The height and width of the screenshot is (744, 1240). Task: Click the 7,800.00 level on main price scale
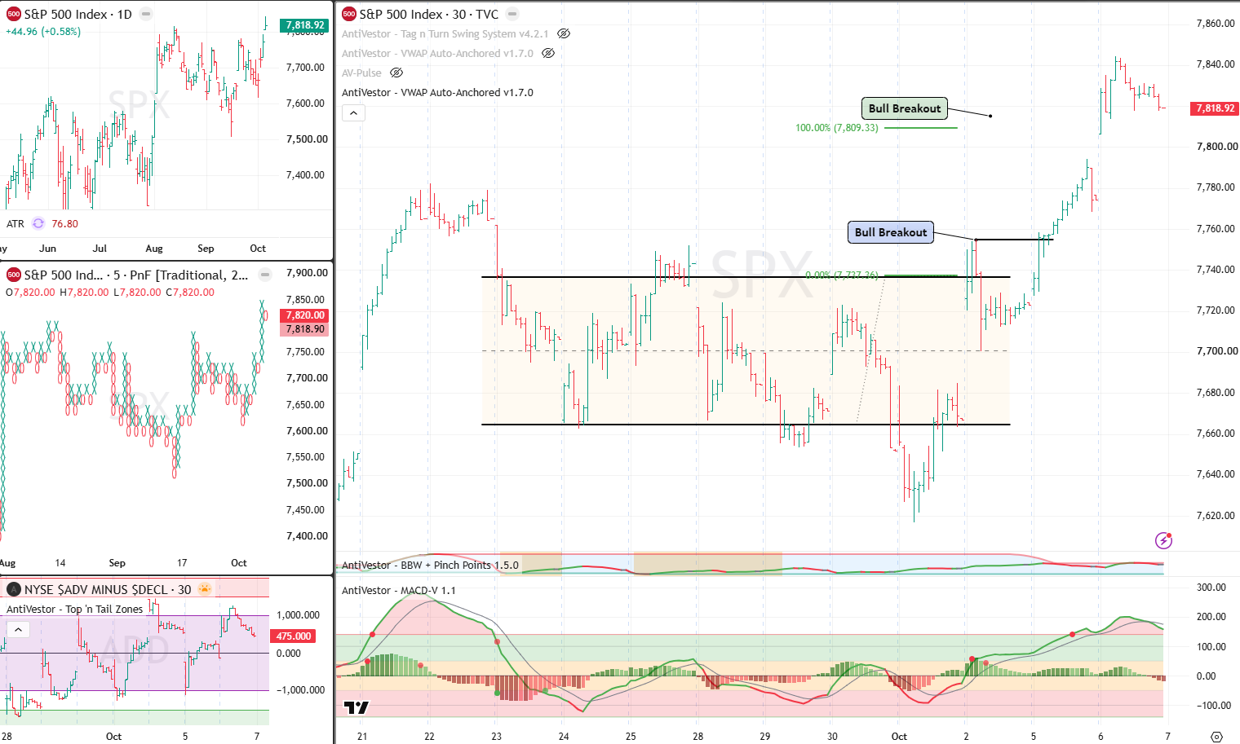coord(1217,147)
